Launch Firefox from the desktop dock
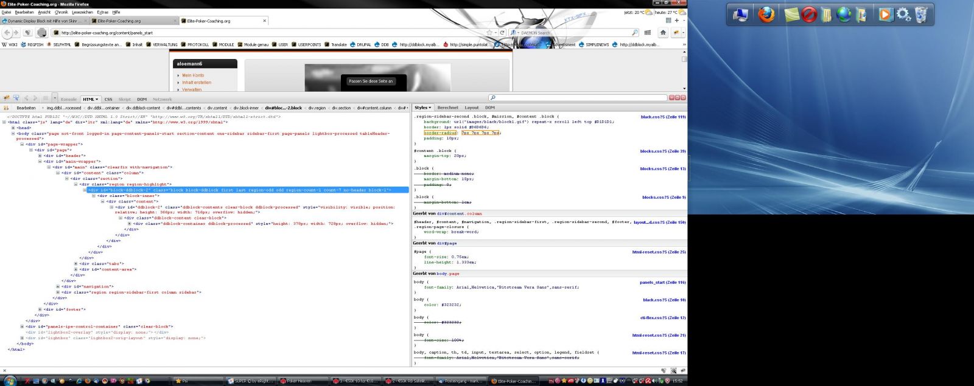This screenshot has height=386, width=974. tap(766, 14)
